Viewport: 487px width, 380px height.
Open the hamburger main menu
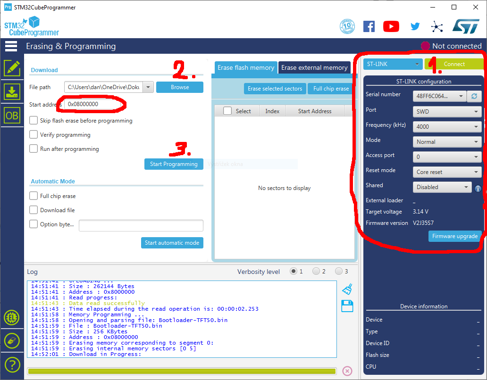tap(11, 46)
